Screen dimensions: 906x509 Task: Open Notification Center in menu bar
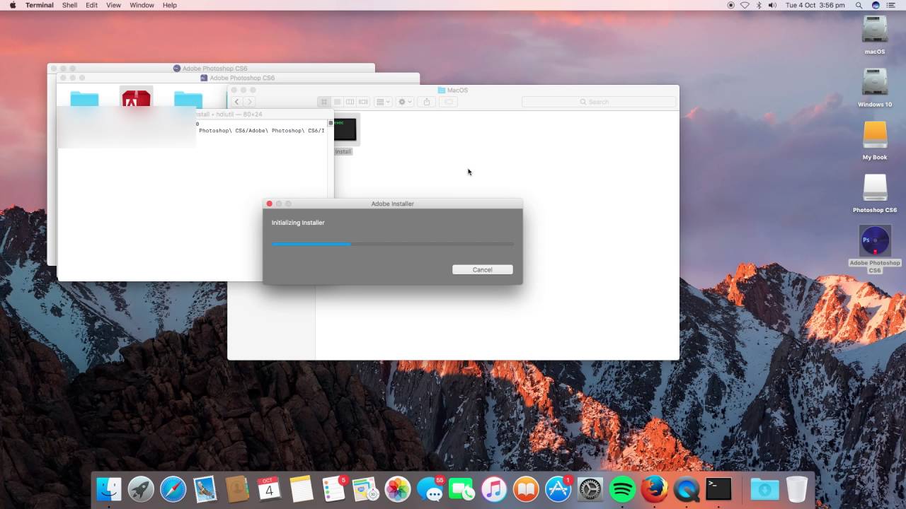tap(891, 5)
